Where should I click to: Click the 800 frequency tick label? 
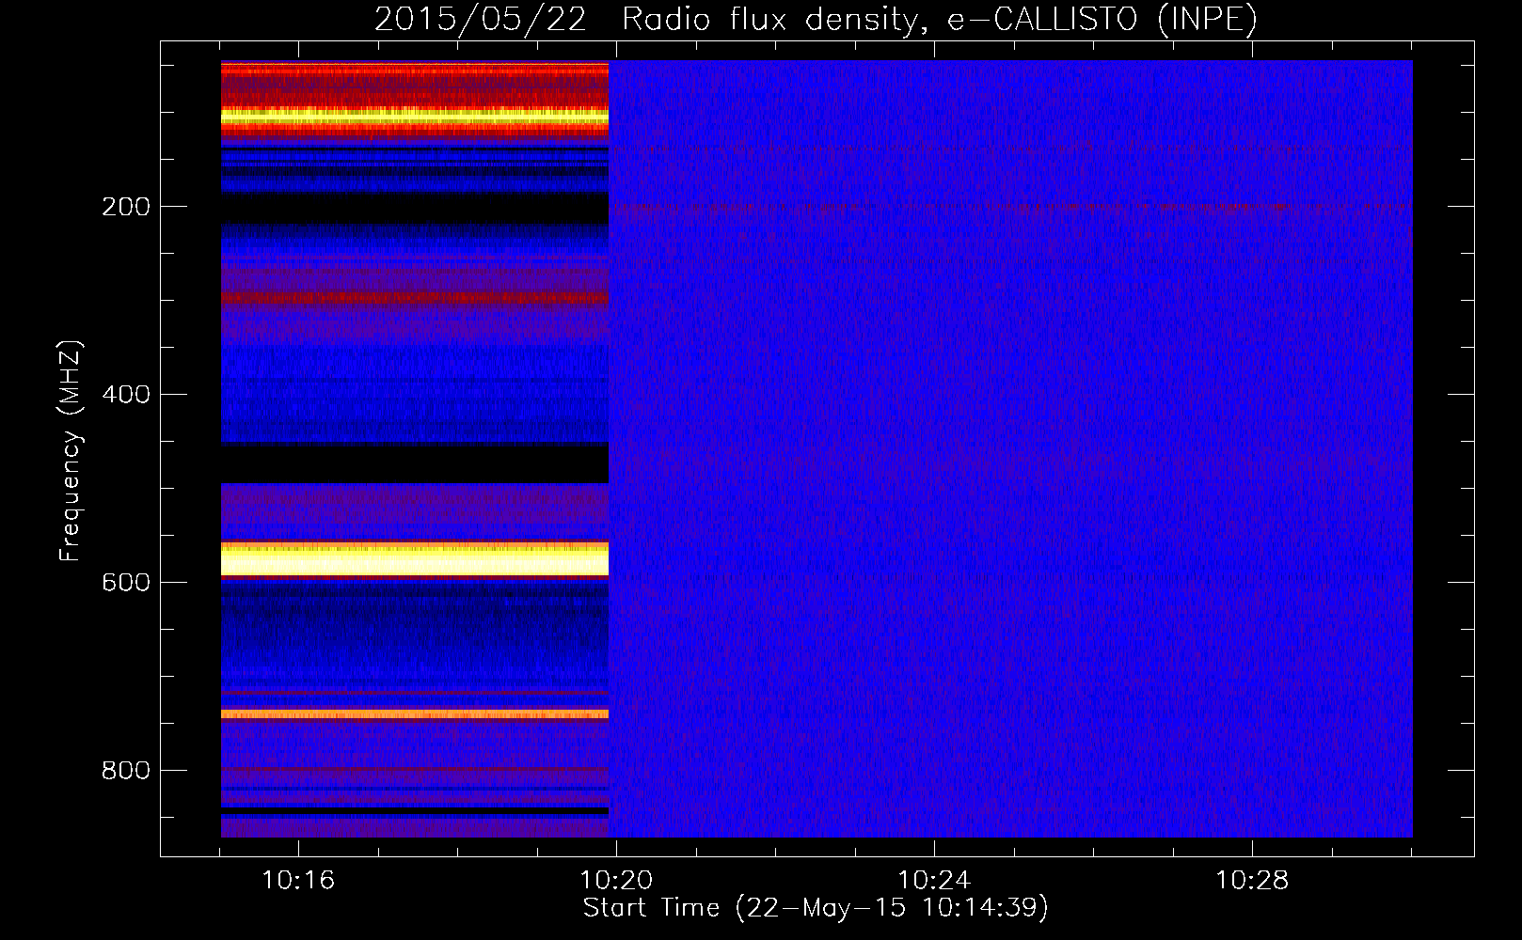pos(126,771)
